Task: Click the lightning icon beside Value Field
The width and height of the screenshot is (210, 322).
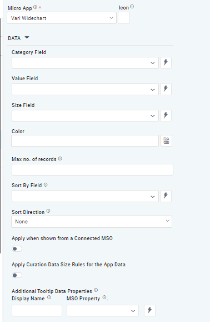Action: point(166,89)
